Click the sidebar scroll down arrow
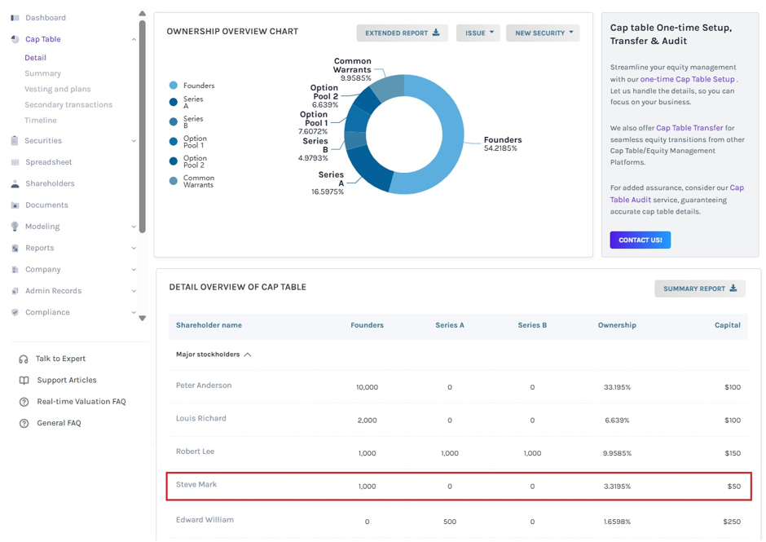The image size is (766, 542). pyautogui.click(x=142, y=318)
